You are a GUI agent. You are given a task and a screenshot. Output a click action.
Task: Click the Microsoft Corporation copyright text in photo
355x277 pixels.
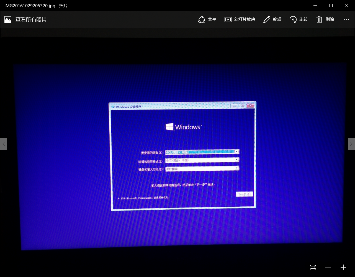coord(143,198)
